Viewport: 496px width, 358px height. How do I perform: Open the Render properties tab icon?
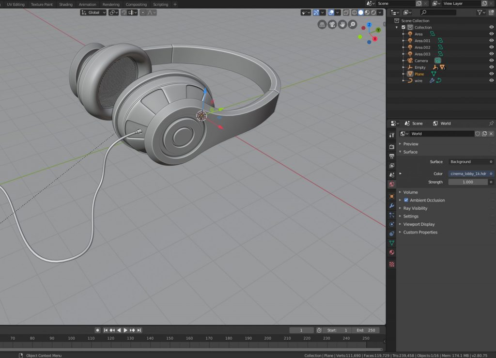tap(392, 146)
